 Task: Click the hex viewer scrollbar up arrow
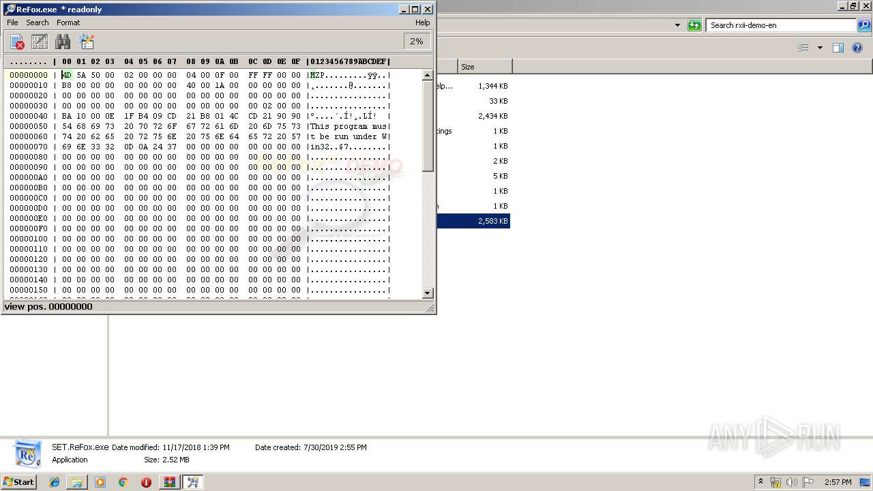pos(428,75)
